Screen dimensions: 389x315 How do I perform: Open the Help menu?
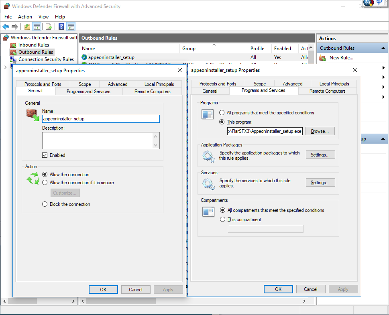[x=60, y=16]
